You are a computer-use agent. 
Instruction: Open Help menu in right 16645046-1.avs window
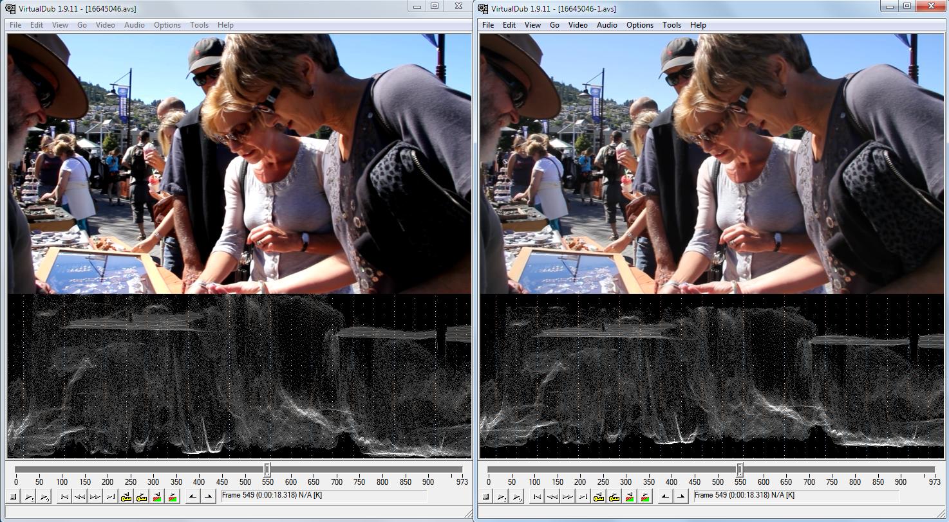[698, 25]
